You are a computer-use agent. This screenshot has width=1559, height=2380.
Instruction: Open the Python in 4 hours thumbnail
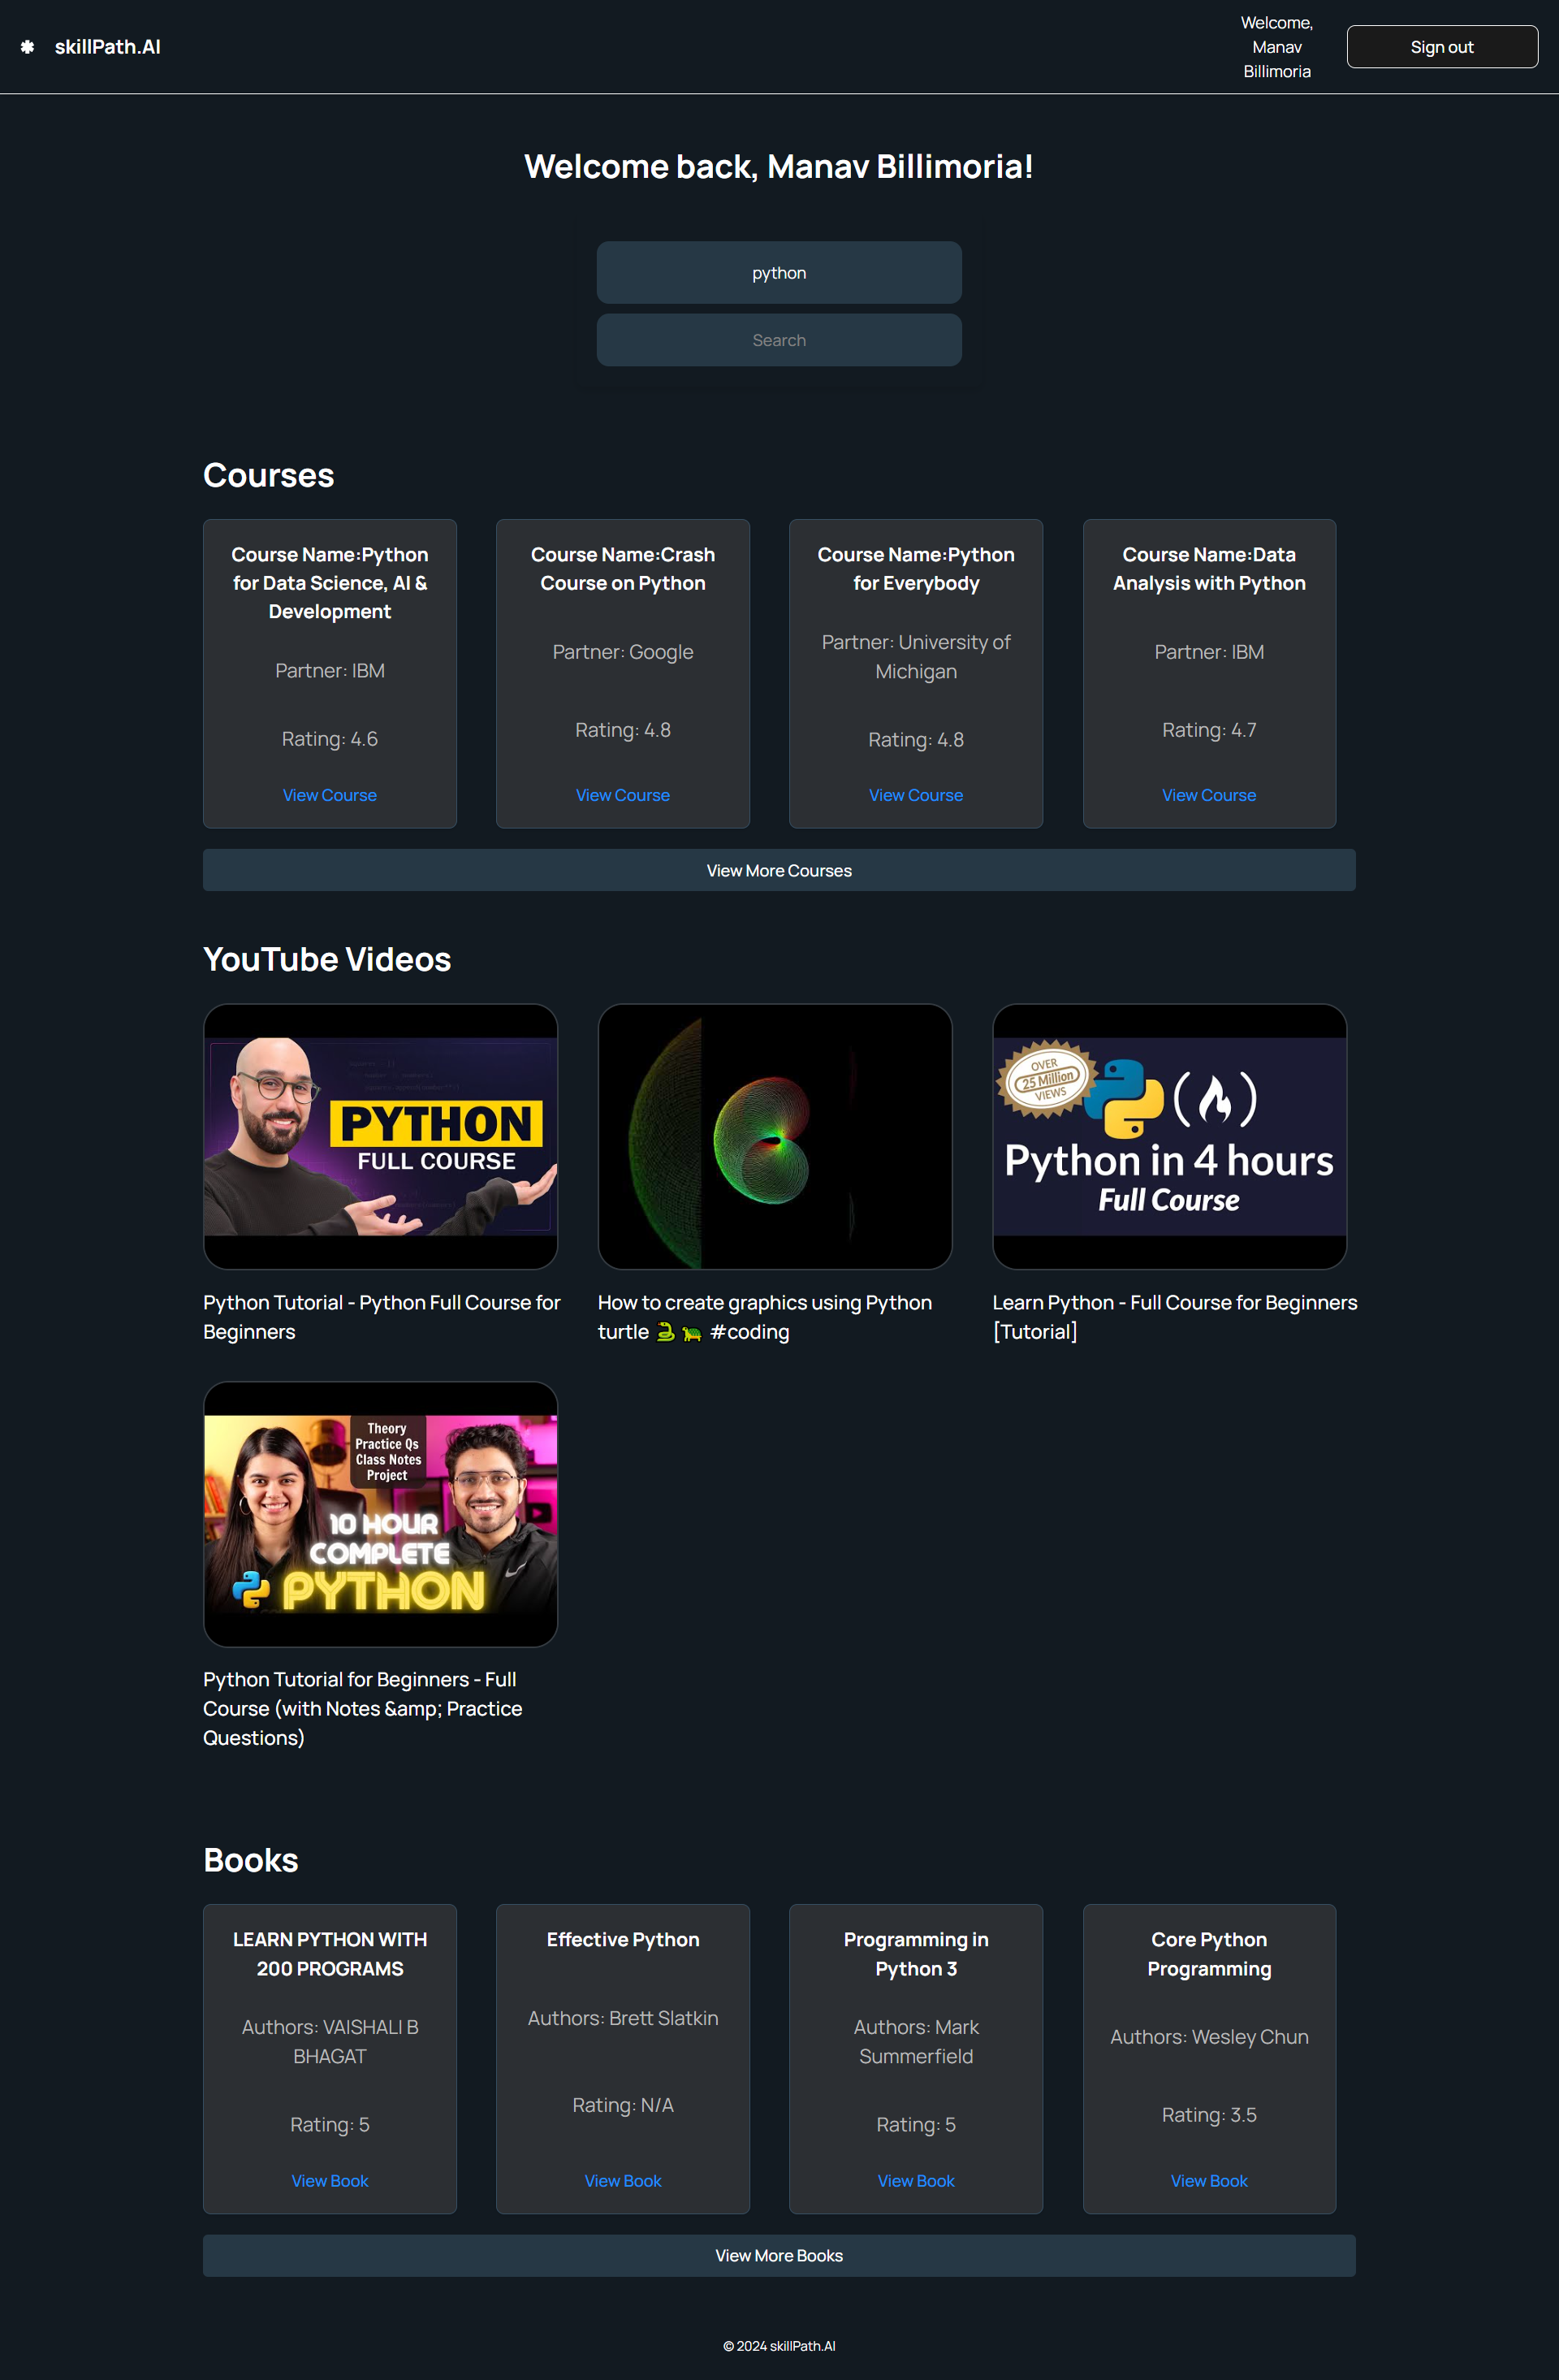tap(1169, 1136)
